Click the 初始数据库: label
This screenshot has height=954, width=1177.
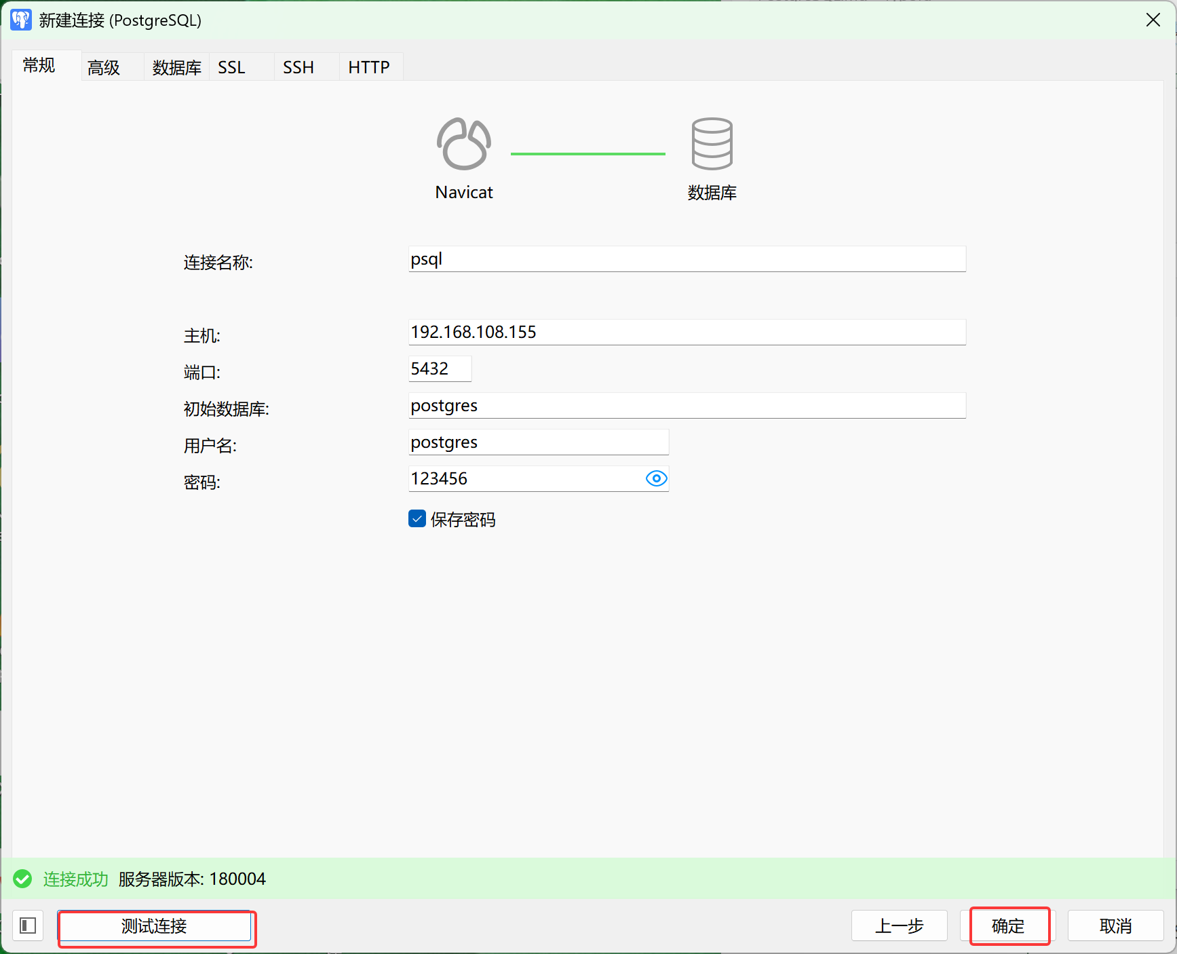click(226, 409)
